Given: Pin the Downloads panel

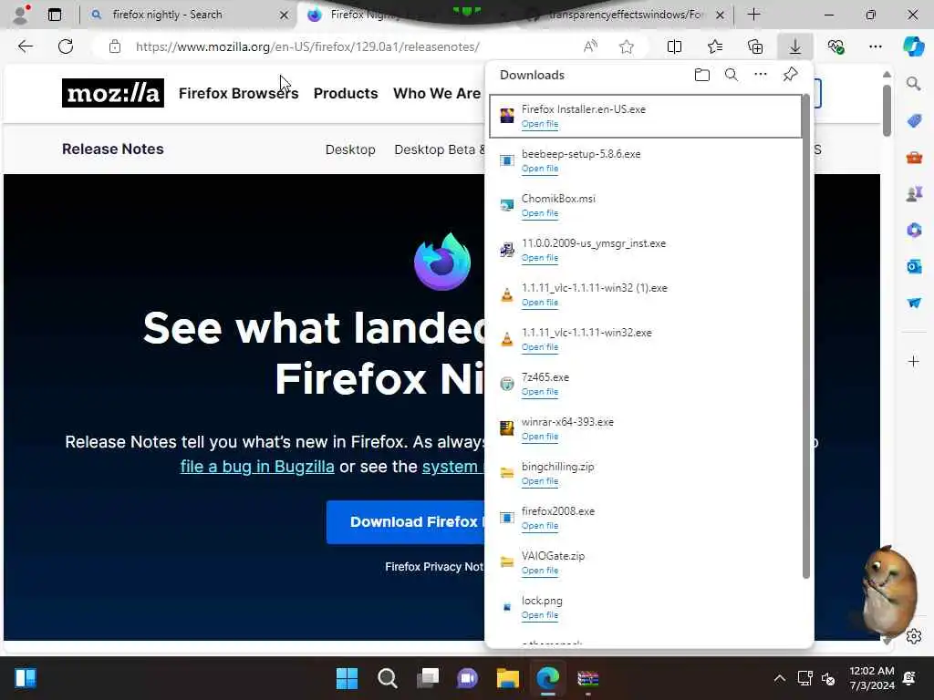Looking at the screenshot, I should (x=790, y=75).
